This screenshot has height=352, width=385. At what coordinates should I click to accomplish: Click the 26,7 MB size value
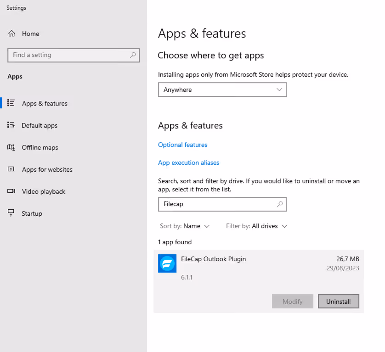[x=348, y=259]
